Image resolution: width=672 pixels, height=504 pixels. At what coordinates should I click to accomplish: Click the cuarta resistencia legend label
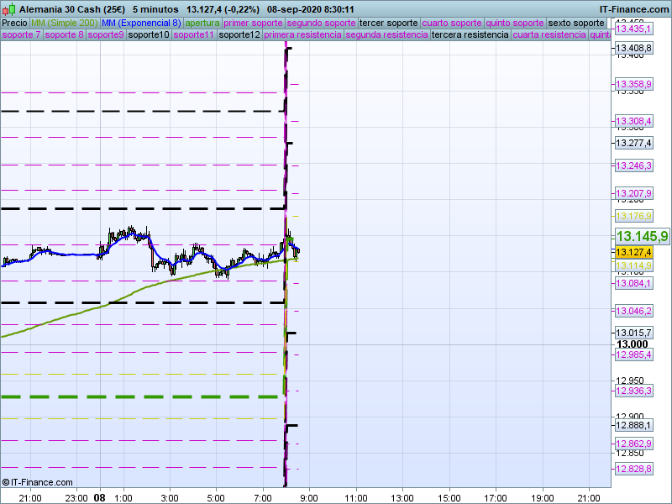click(549, 35)
